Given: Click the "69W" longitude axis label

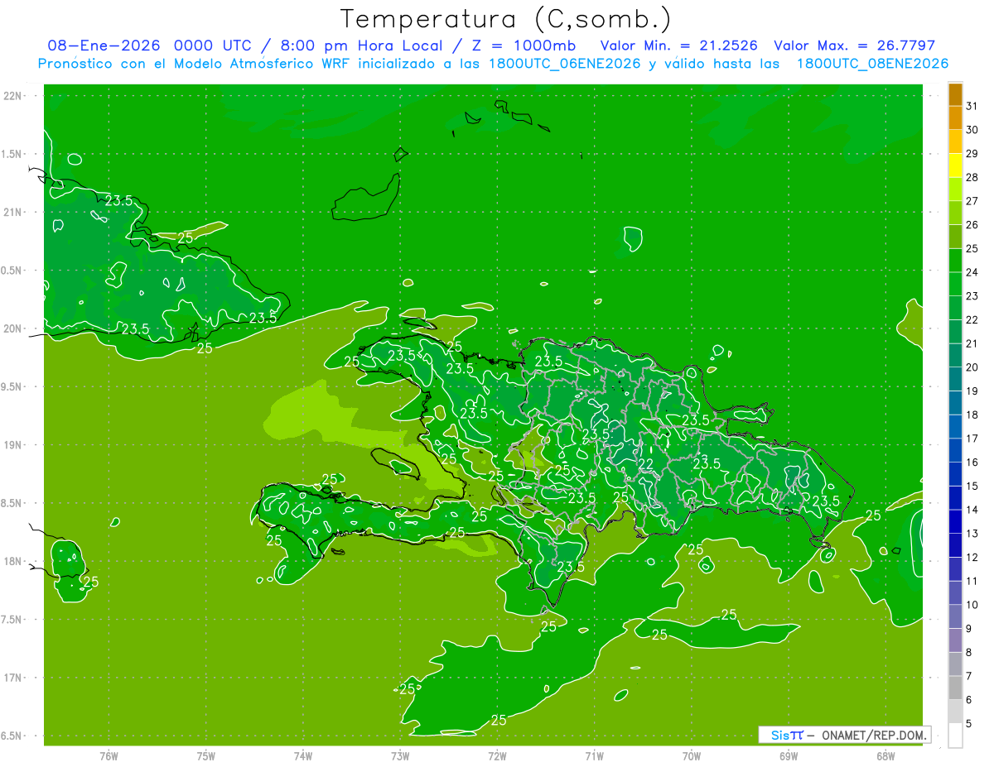Looking at the screenshot, I should coord(789,757).
